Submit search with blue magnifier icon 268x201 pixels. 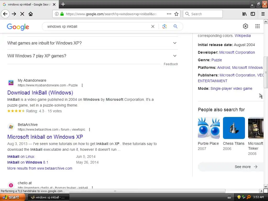point(176,26)
